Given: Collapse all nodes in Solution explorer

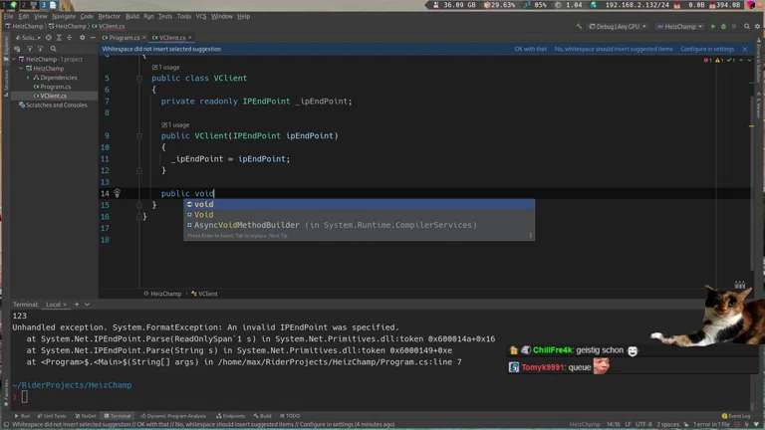Looking at the screenshot, I should 70,38.
